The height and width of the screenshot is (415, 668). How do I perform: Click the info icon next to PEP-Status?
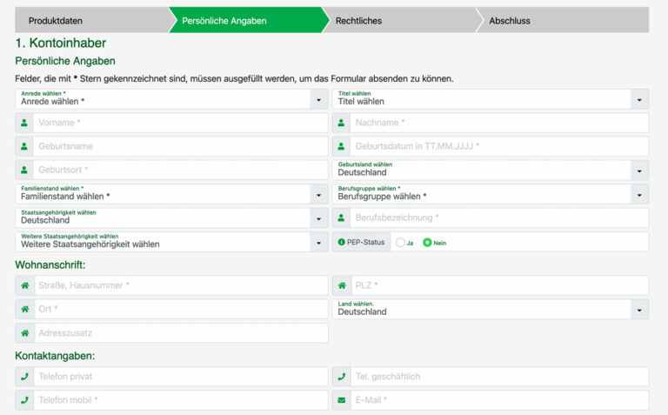tap(342, 242)
